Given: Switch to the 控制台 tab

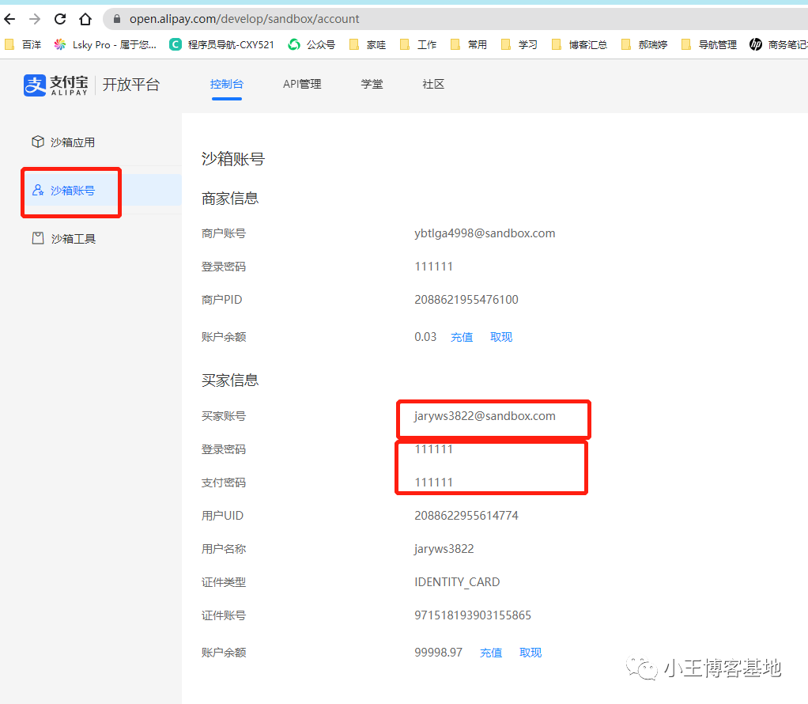Looking at the screenshot, I should point(227,84).
